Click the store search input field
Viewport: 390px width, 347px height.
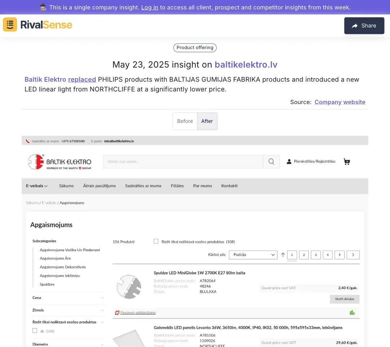183,162
